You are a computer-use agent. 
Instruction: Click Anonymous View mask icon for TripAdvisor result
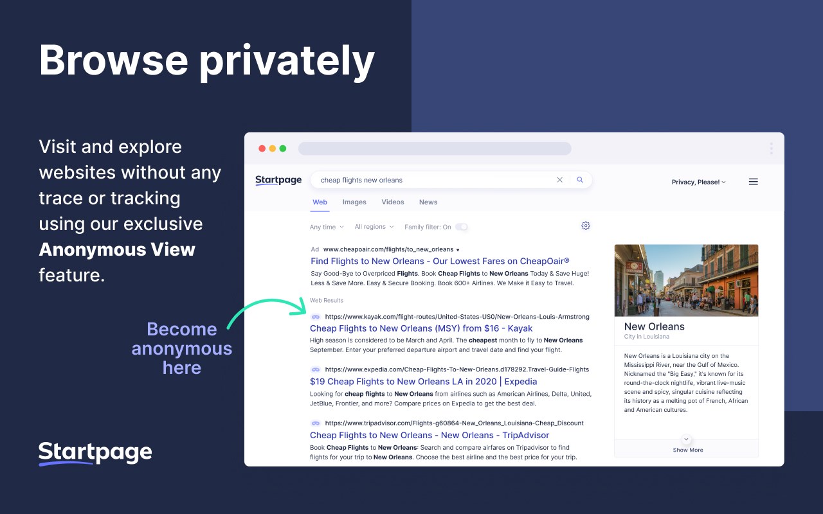point(316,423)
